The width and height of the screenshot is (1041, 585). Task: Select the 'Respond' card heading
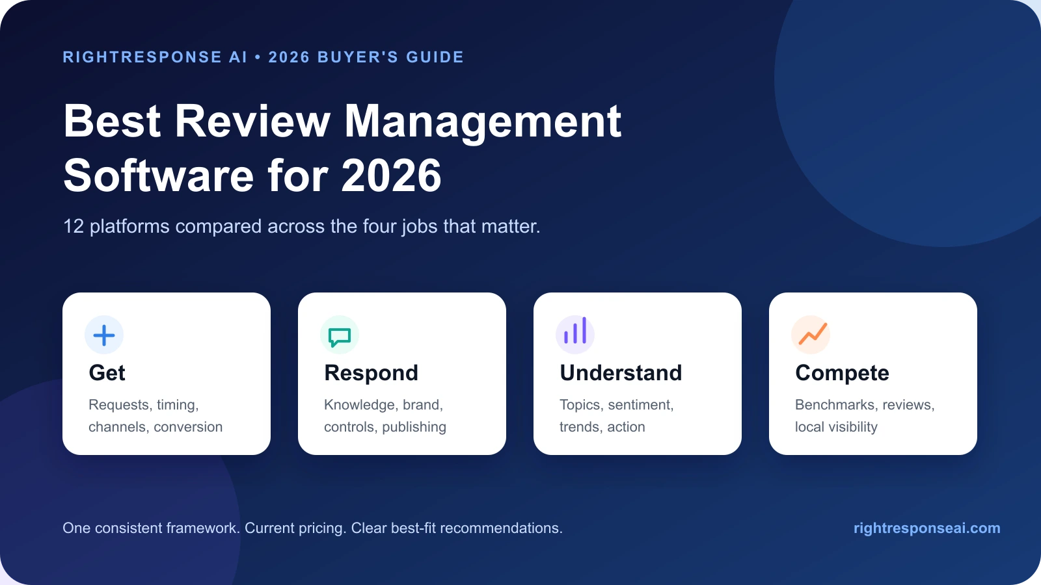(371, 373)
